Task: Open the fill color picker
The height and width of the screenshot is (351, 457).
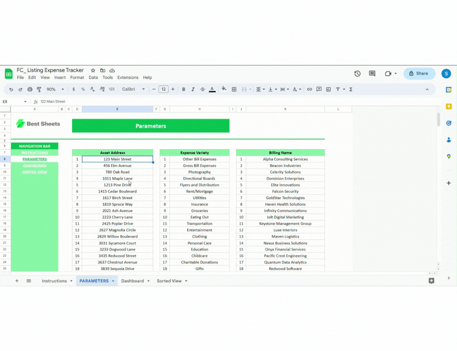Action: [x=224, y=89]
